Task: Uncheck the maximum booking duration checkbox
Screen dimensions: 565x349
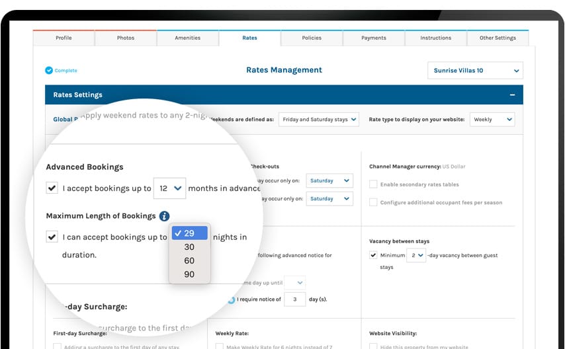Action: (52, 237)
